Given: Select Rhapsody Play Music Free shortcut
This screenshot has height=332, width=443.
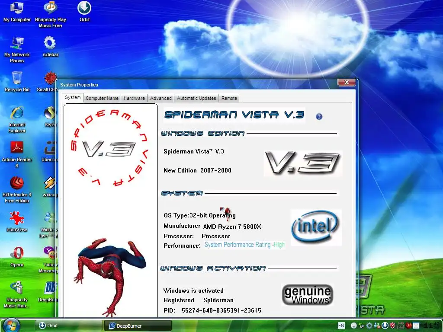Looking at the screenshot, I should coord(51,14).
